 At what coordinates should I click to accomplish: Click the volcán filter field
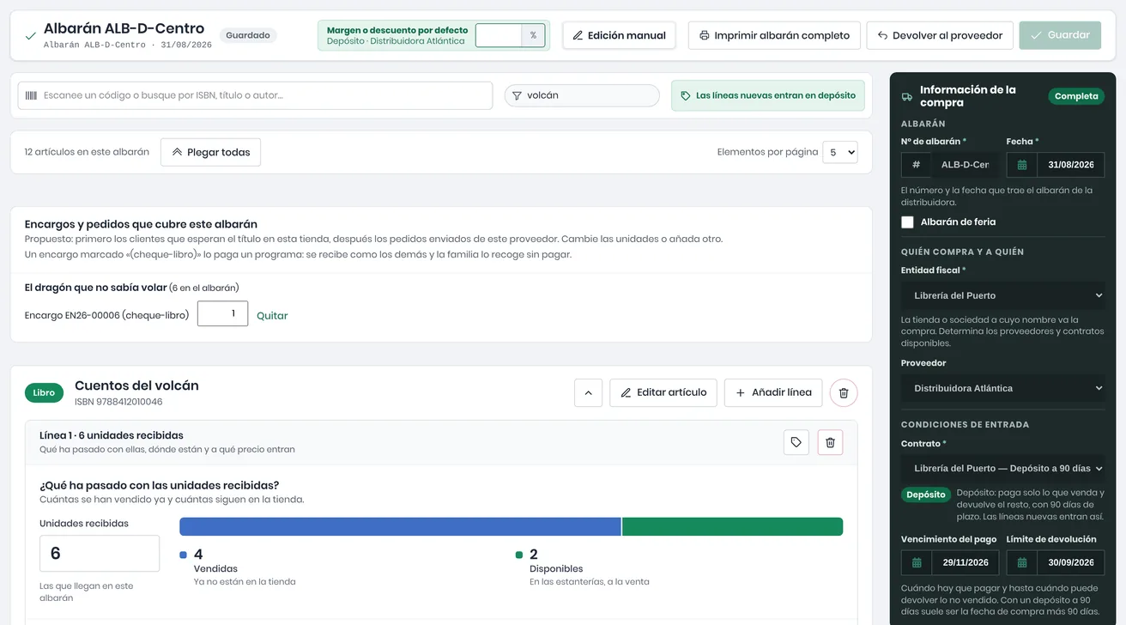(582, 95)
